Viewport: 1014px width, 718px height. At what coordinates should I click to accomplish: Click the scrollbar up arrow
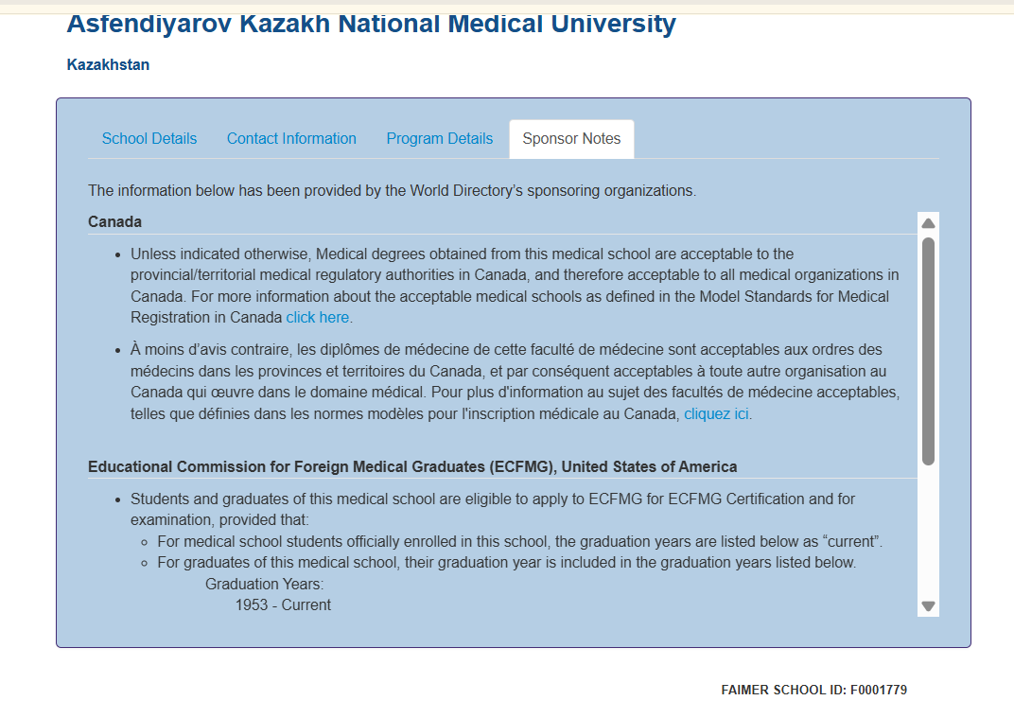[x=928, y=223]
